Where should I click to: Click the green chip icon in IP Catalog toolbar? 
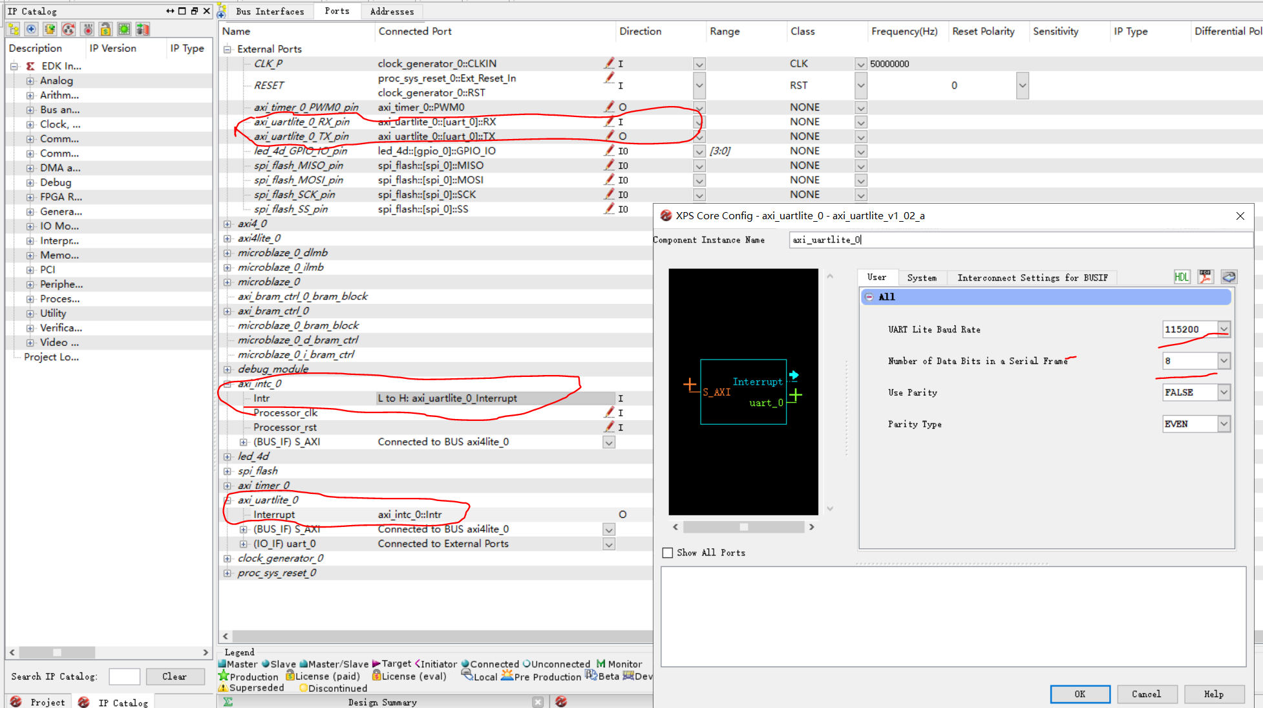point(124,29)
